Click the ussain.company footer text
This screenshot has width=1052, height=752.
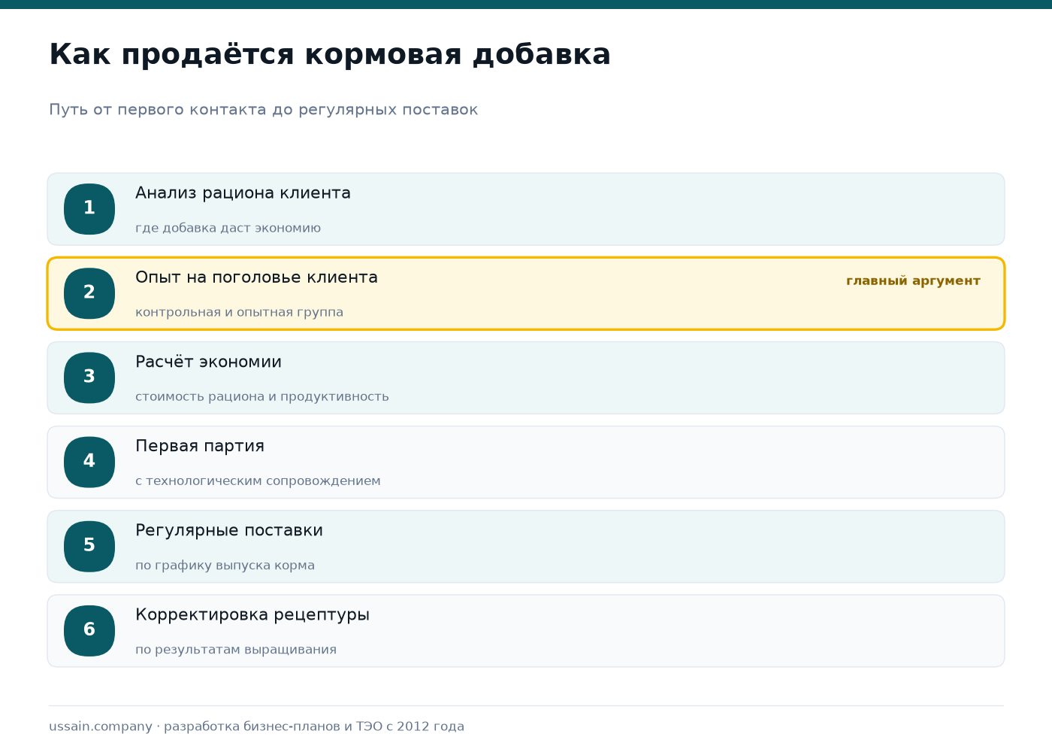click(256, 726)
